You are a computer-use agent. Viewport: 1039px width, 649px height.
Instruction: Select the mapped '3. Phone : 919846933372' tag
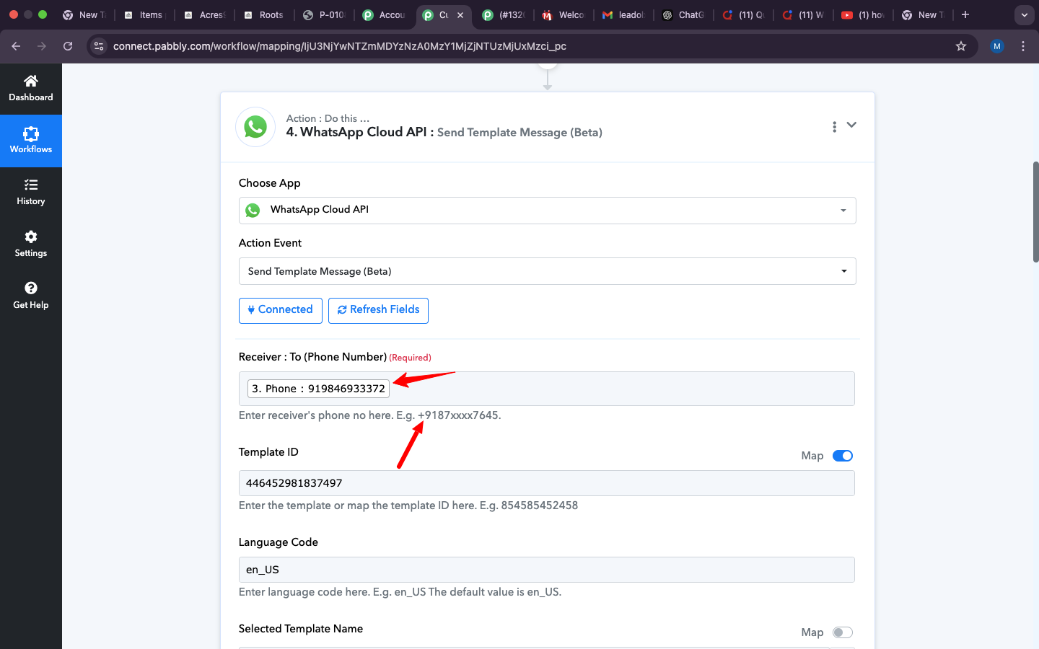point(318,389)
